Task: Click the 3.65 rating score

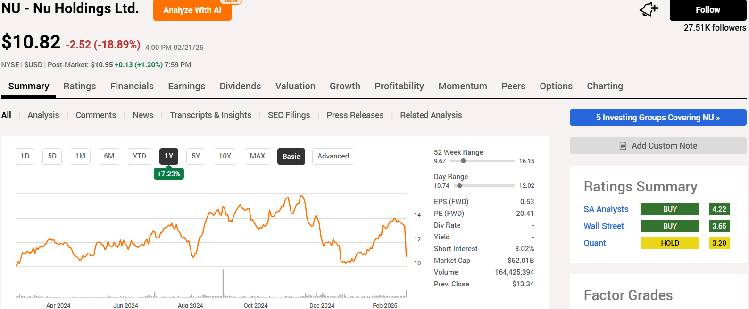Action: point(719,226)
